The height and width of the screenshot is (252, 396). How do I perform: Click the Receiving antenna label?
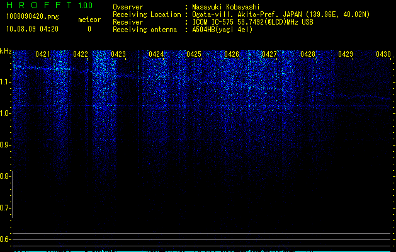click(x=145, y=30)
